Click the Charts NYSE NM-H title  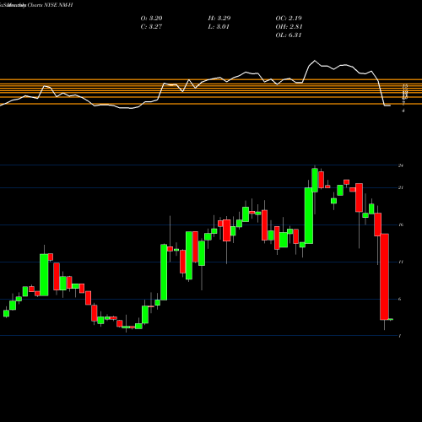pos(50,5)
